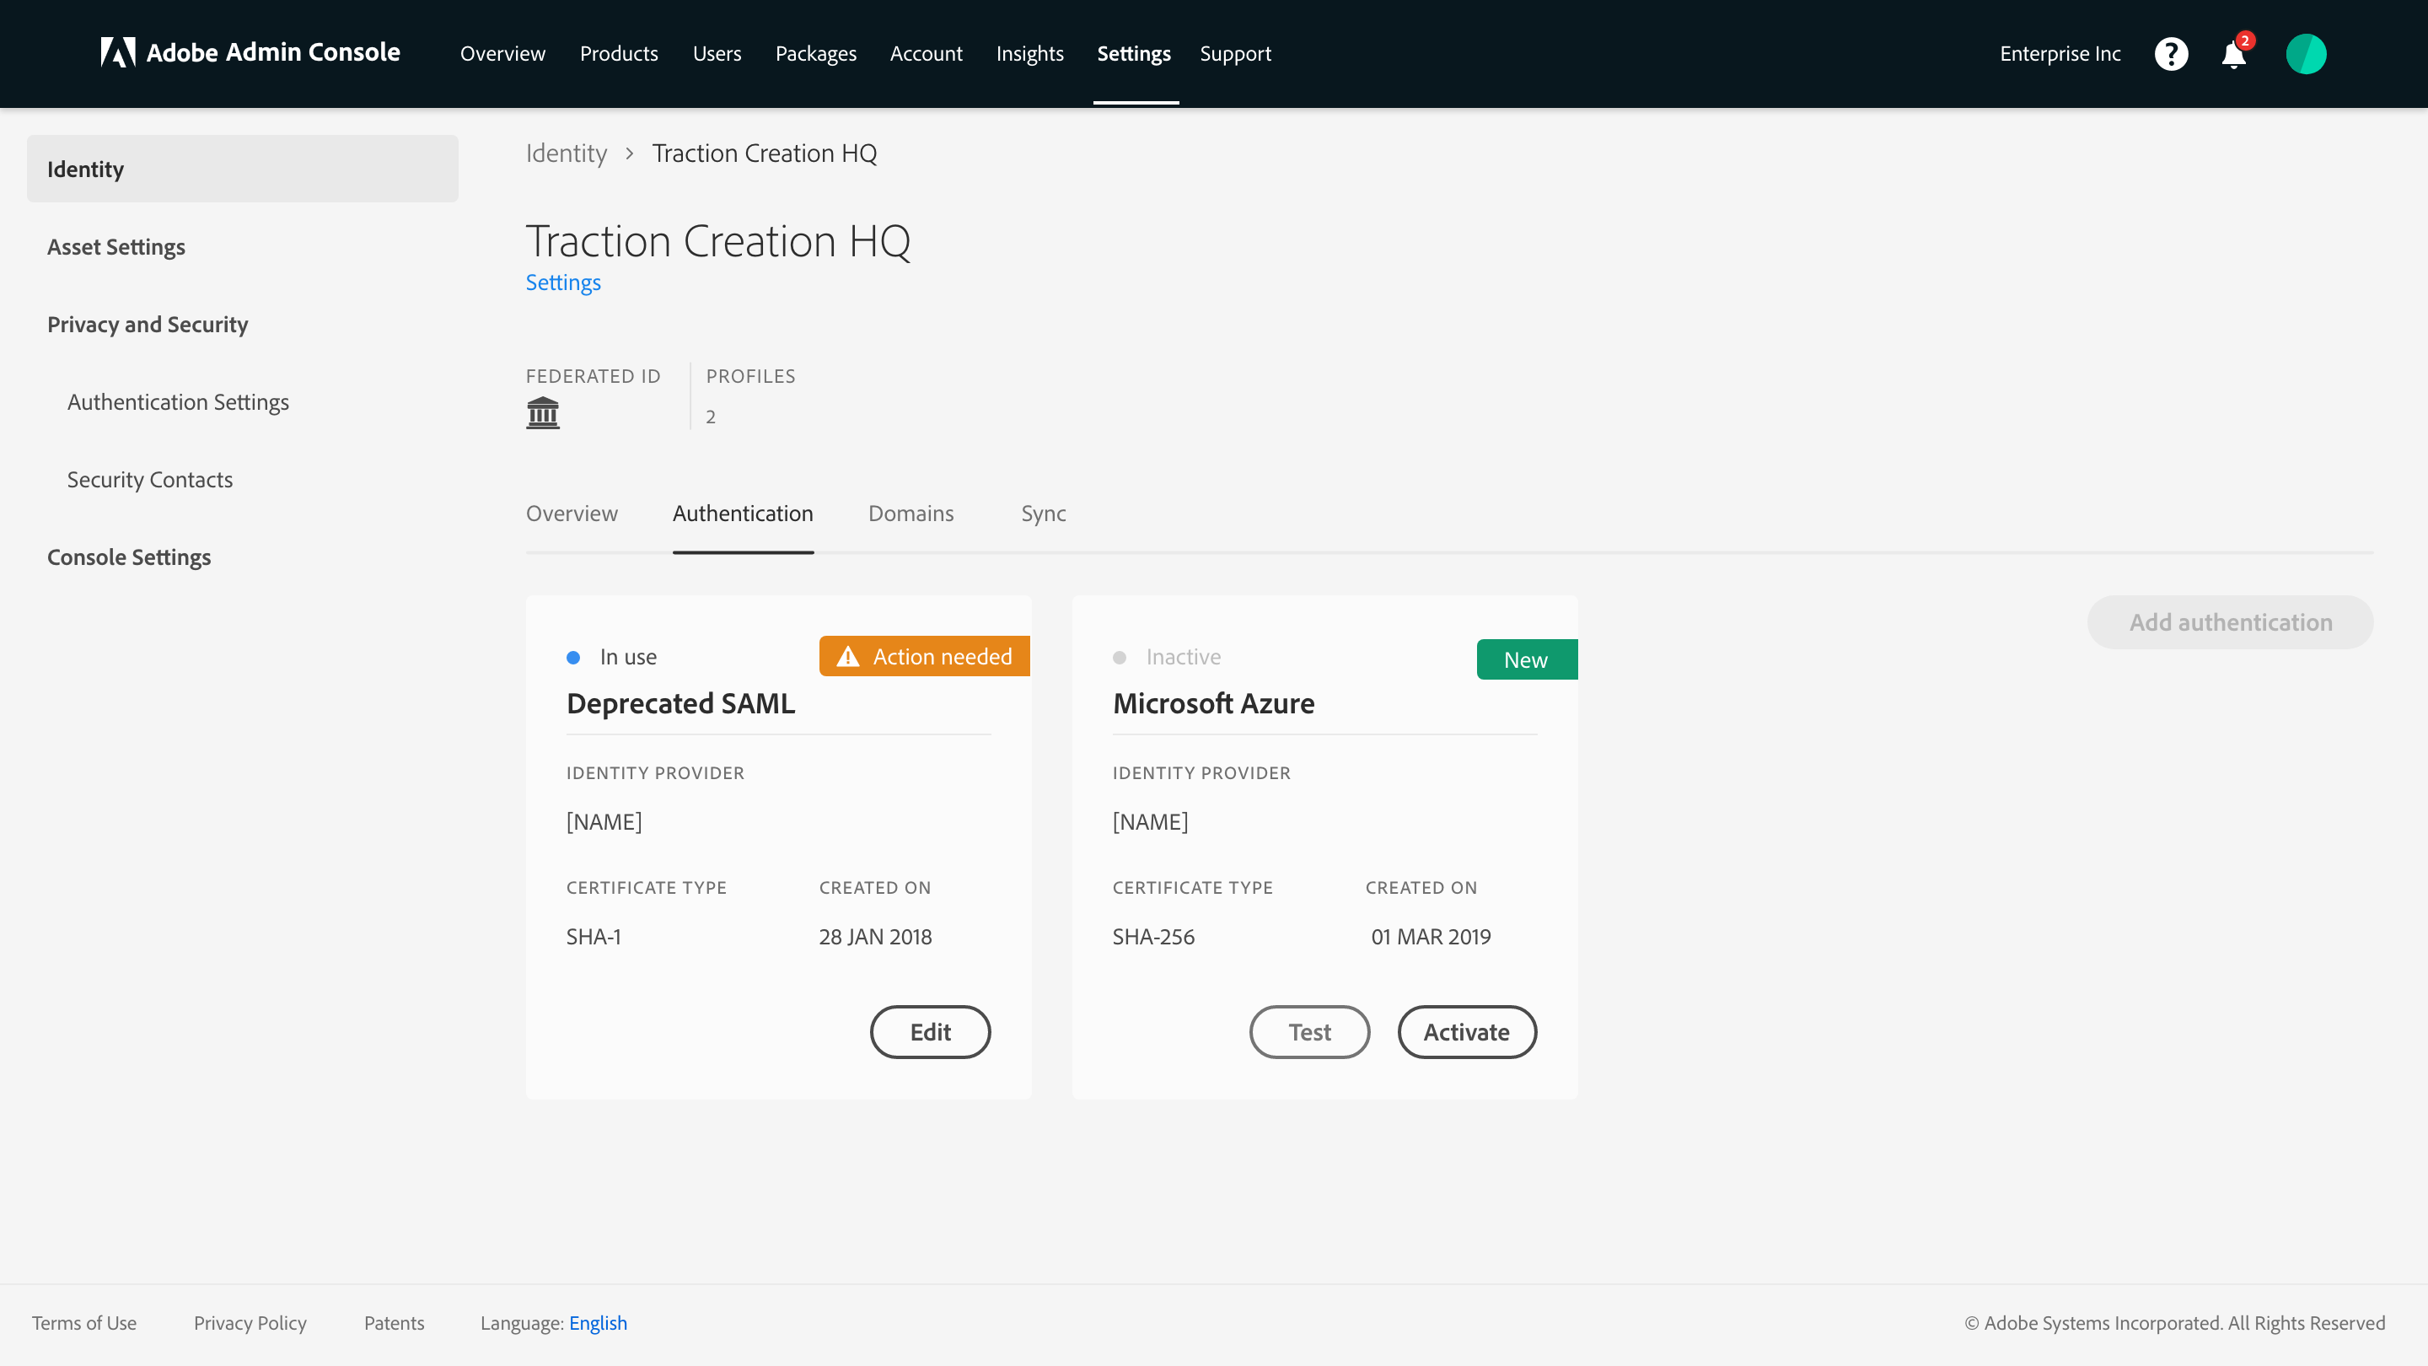Open Authentication Settings in the sidebar
Image resolution: width=2428 pixels, height=1366 pixels.
[x=178, y=401]
